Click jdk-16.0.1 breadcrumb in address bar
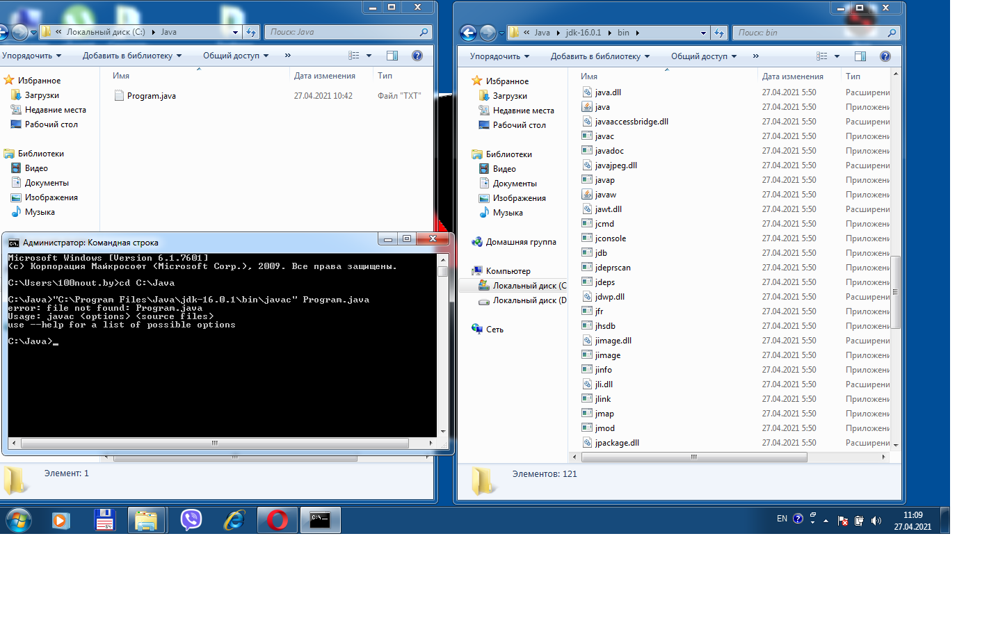This screenshot has height=641, width=989. coord(583,33)
